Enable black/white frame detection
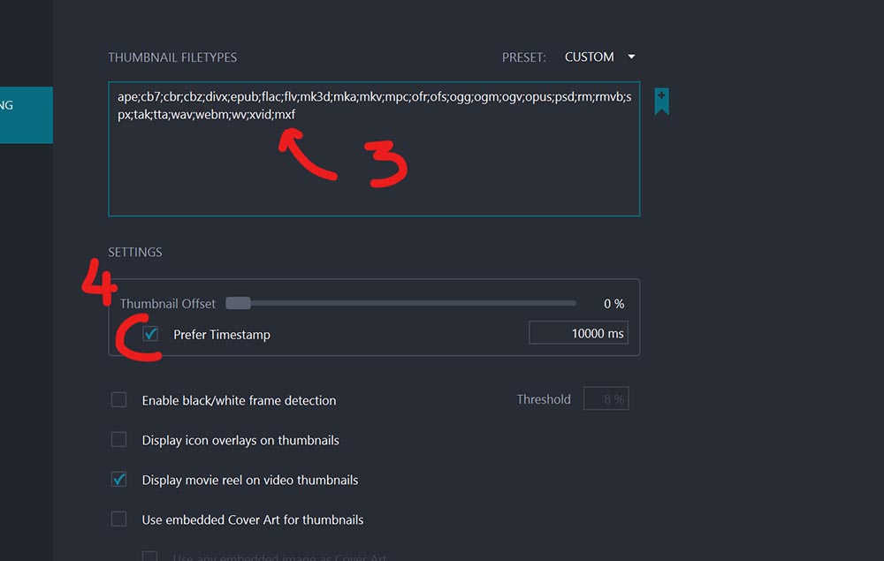The width and height of the screenshot is (884, 561). 118,400
